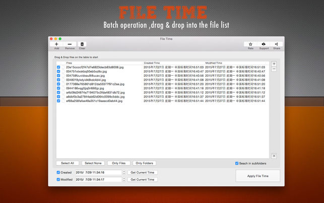This screenshot has height=203, width=324.
Task: Click the Add plus toolbar icon
Action: pos(56,44)
